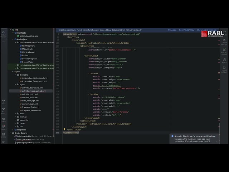Expand the xml folder
Image resolution: width=229 pixels, height=172 pixels.
(x=15, y=126)
